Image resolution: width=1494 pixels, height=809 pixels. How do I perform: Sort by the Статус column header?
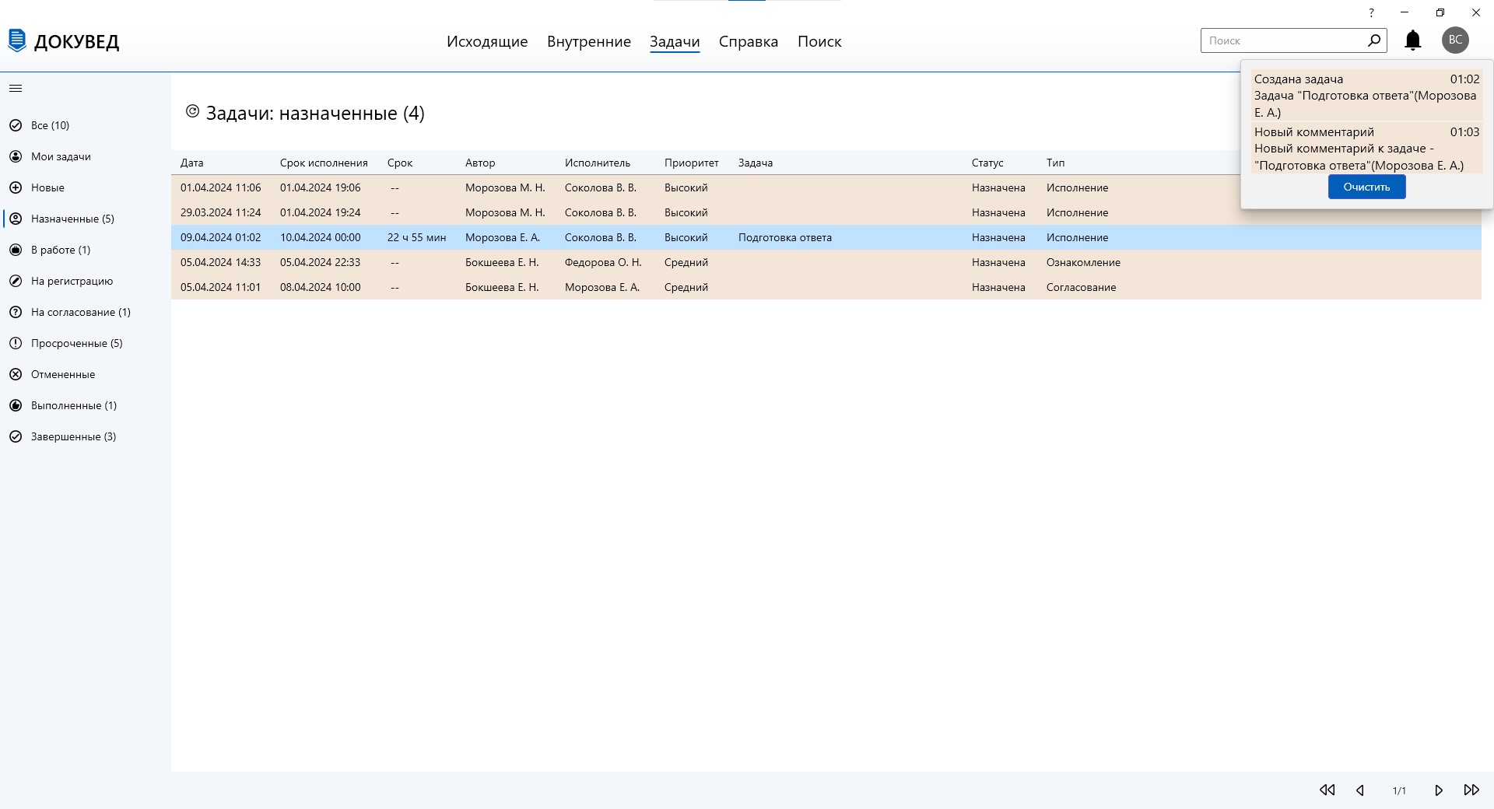(x=987, y=163)
